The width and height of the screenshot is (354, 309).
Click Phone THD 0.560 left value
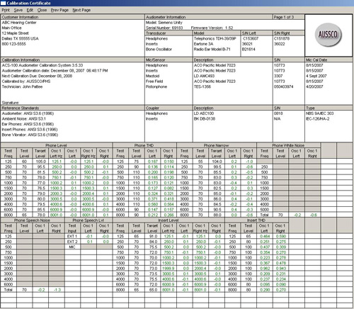[x=153, y=204]
